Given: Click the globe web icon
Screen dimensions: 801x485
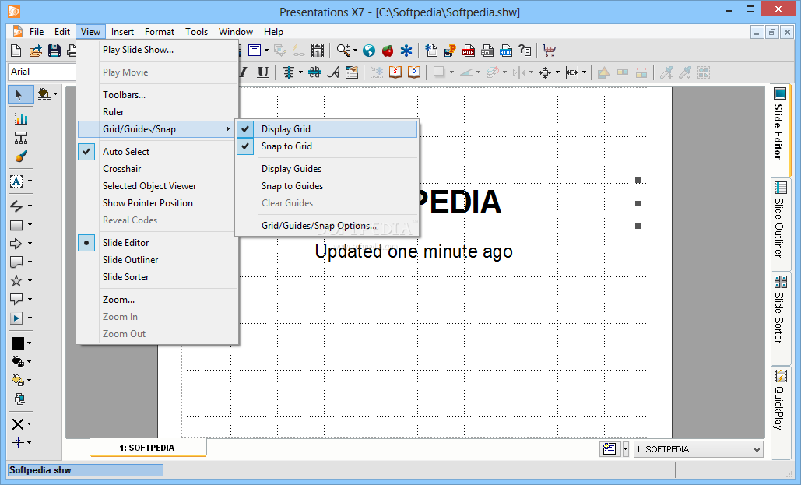Looking at the screenshot, I should click(x=369, y=51).
